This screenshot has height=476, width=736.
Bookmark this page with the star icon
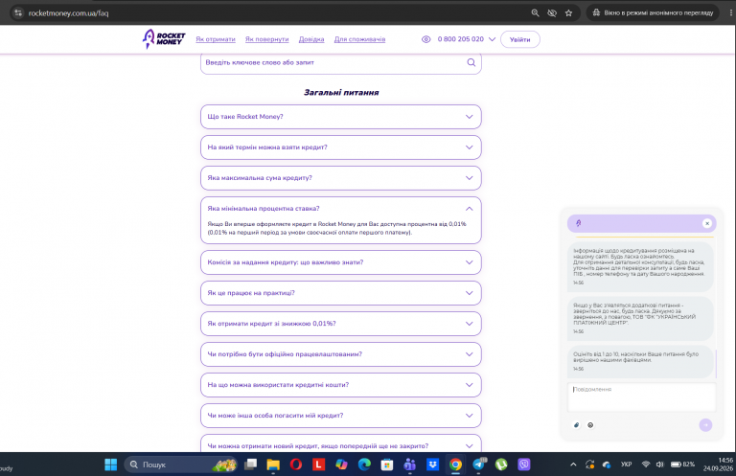point(569,13)
